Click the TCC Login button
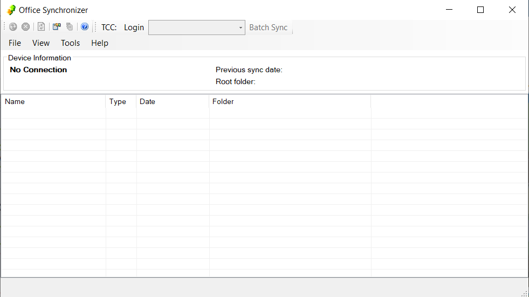529x297 pixels. 134,27
